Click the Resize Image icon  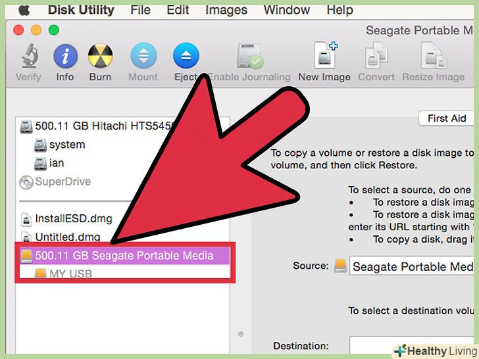click(433, 55)
